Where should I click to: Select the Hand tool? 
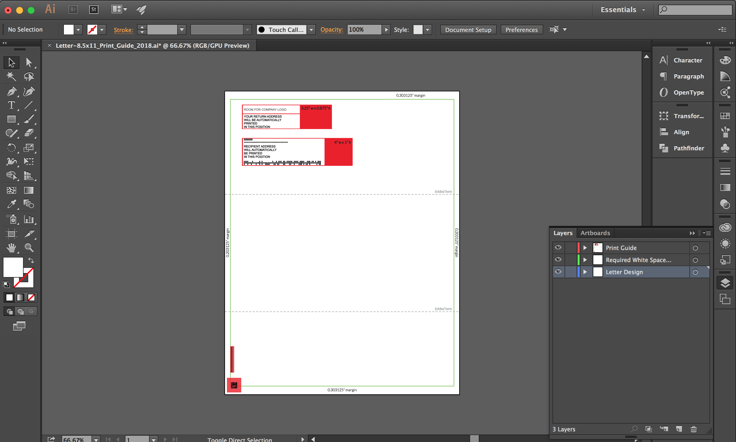tap(11, 247)
